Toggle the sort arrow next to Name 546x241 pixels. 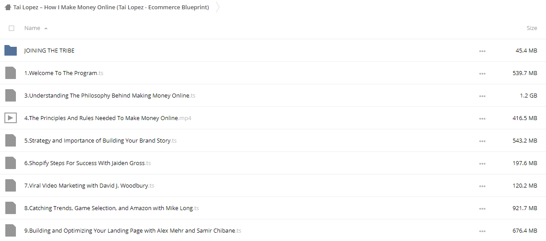[46, 28]
